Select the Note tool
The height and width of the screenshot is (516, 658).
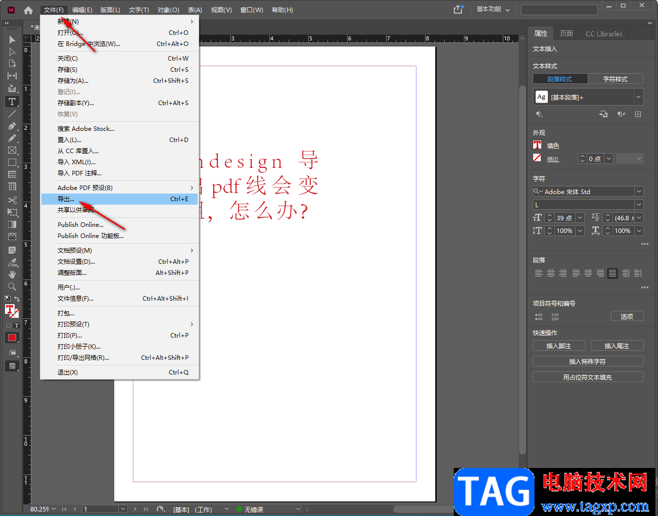tap(12, 250)
